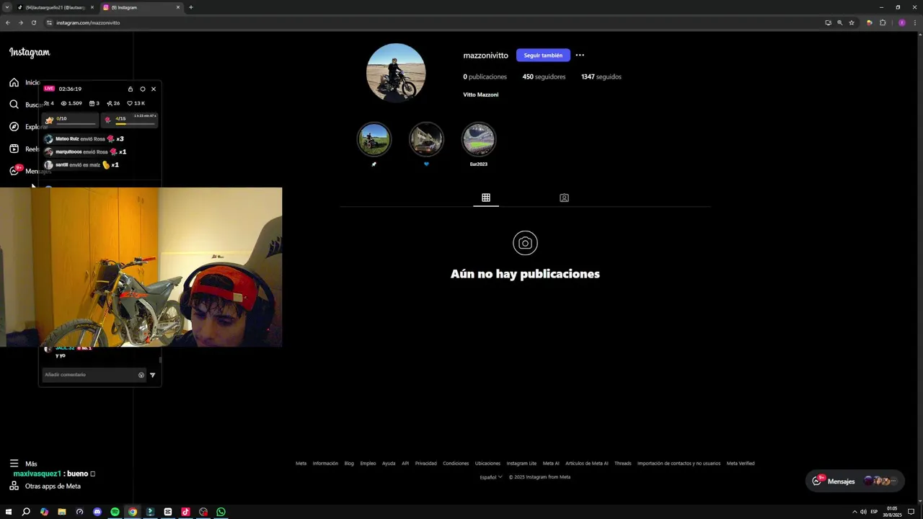923x519 pixels.
Task: Select the tagged photos tab
Action: (x=564, y=198)
